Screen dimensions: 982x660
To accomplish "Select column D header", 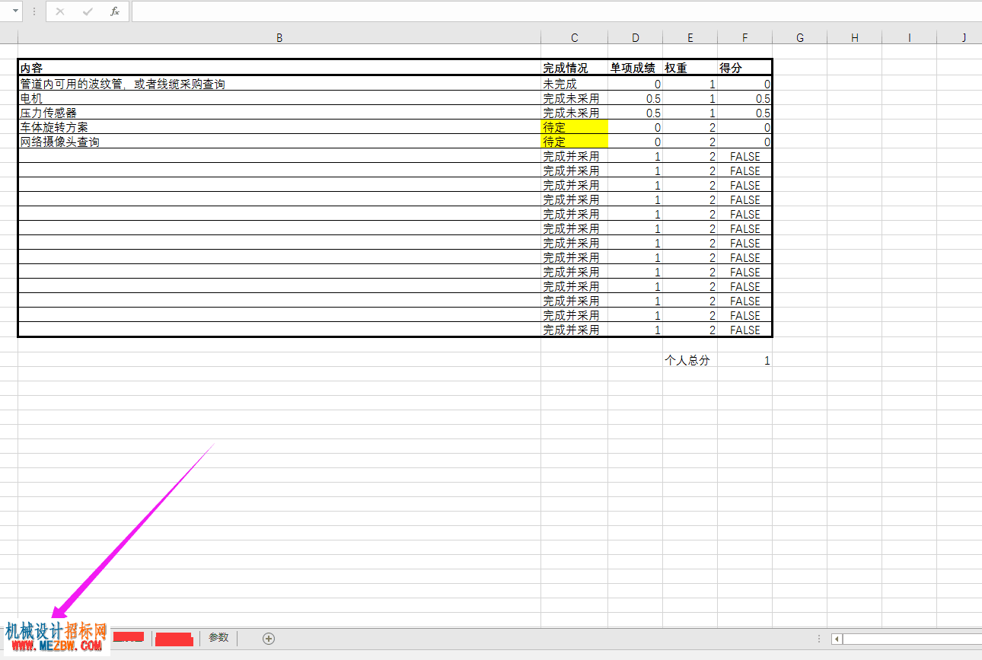I will click(635, 37).
